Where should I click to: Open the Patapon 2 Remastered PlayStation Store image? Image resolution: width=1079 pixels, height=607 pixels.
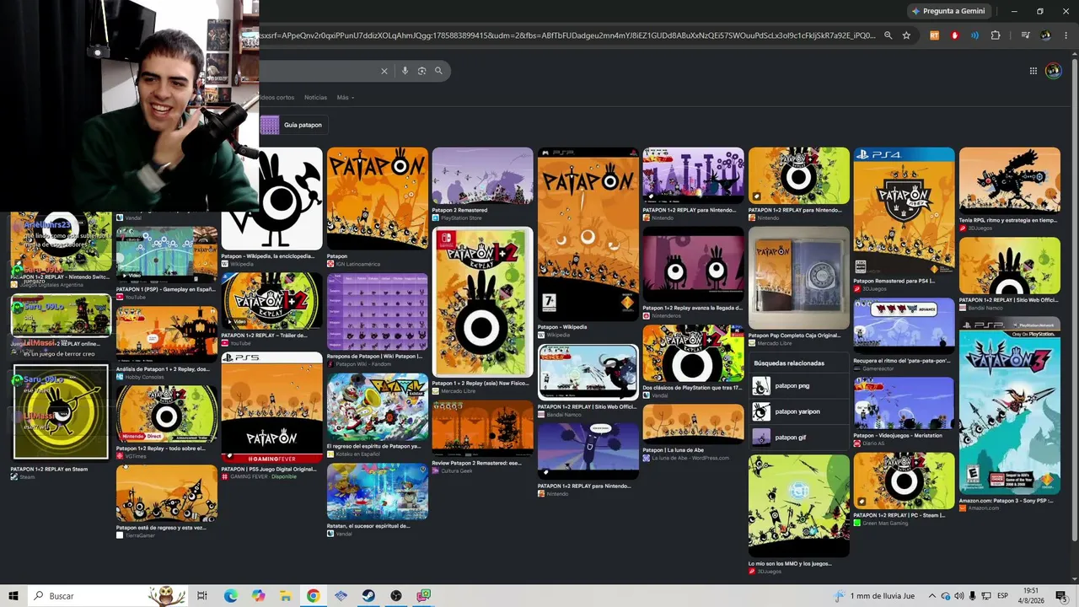tap(482, 176)
